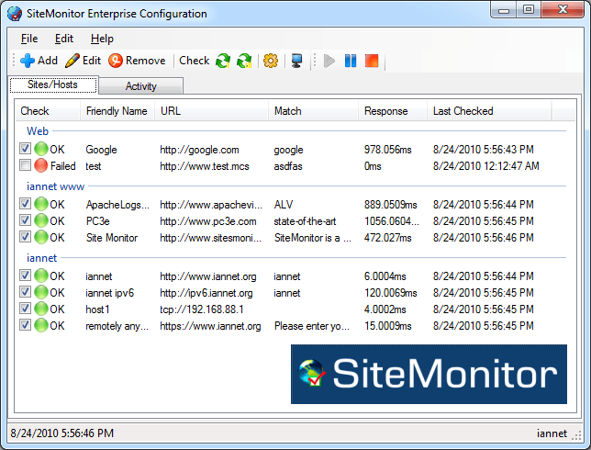The image size is (591, 450).
Task: Click the red Failed status icon for test
Action: point(41,165)
